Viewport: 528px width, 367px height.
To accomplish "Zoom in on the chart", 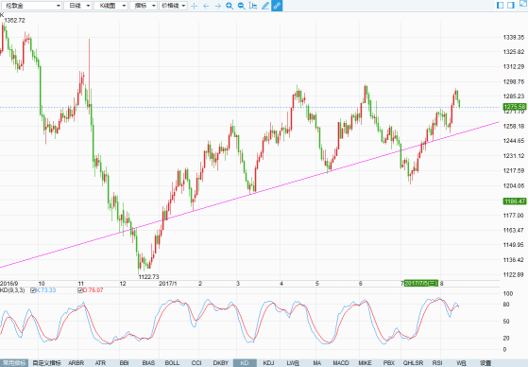I will coord(230,6).
